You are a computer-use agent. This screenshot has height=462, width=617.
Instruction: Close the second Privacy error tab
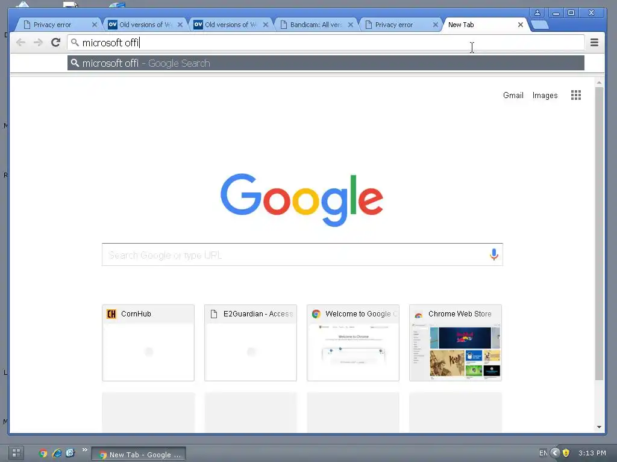coord(435,25)
